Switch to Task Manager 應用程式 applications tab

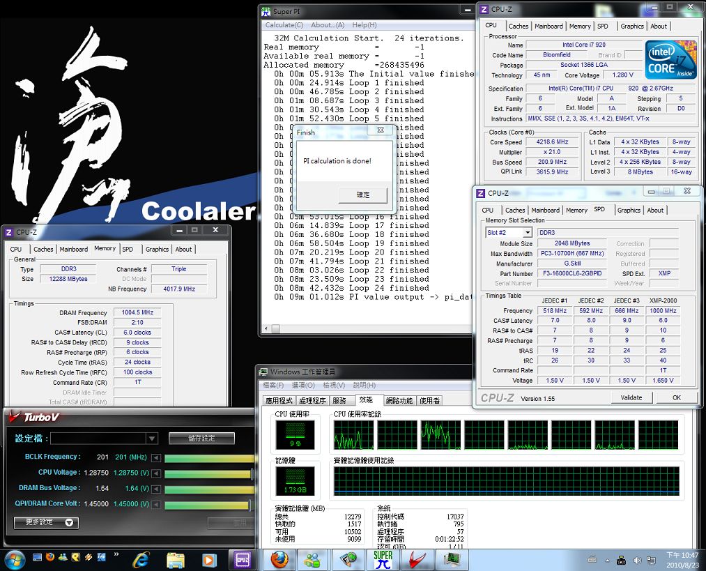point(279,400)
